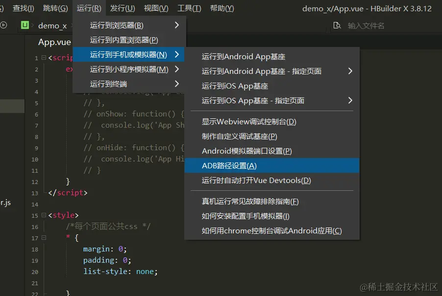The width and height of the screenshot is (442, 296).
Task: Click the <style> tag on line 15
Action: point(63,215)
